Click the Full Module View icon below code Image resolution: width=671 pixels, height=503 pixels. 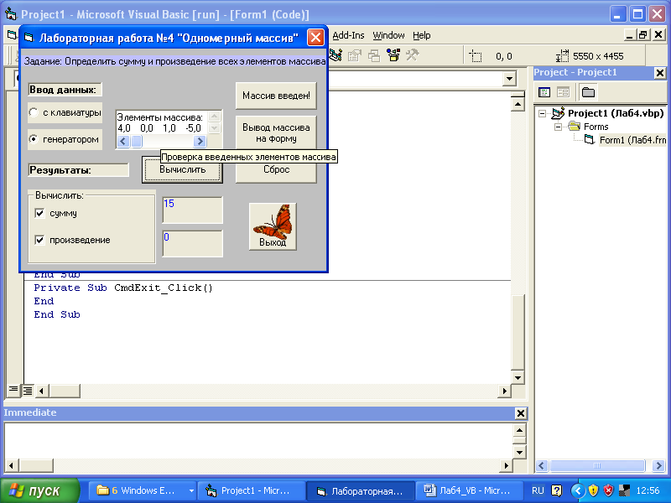coord(28,390)
